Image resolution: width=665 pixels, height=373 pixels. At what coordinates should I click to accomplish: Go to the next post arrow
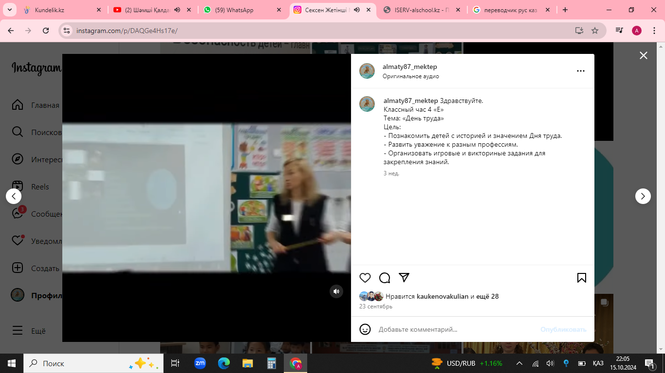[643, 196]
